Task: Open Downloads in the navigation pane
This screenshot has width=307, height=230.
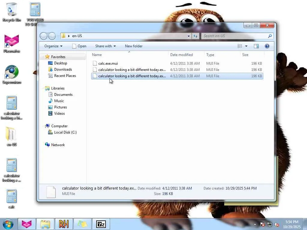Action: (63, 69)
